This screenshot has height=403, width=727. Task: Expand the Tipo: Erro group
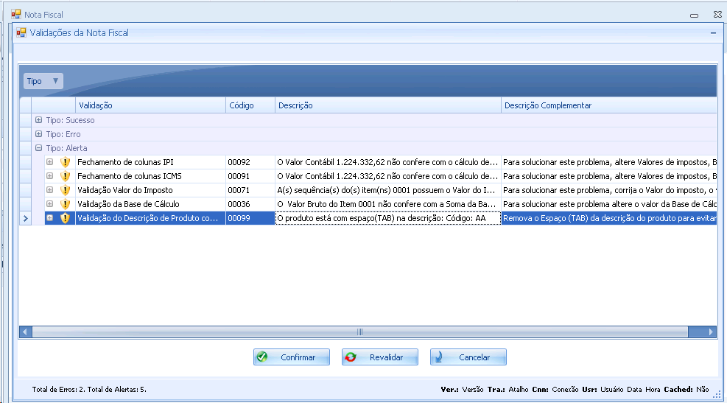(x=38, y=134)
